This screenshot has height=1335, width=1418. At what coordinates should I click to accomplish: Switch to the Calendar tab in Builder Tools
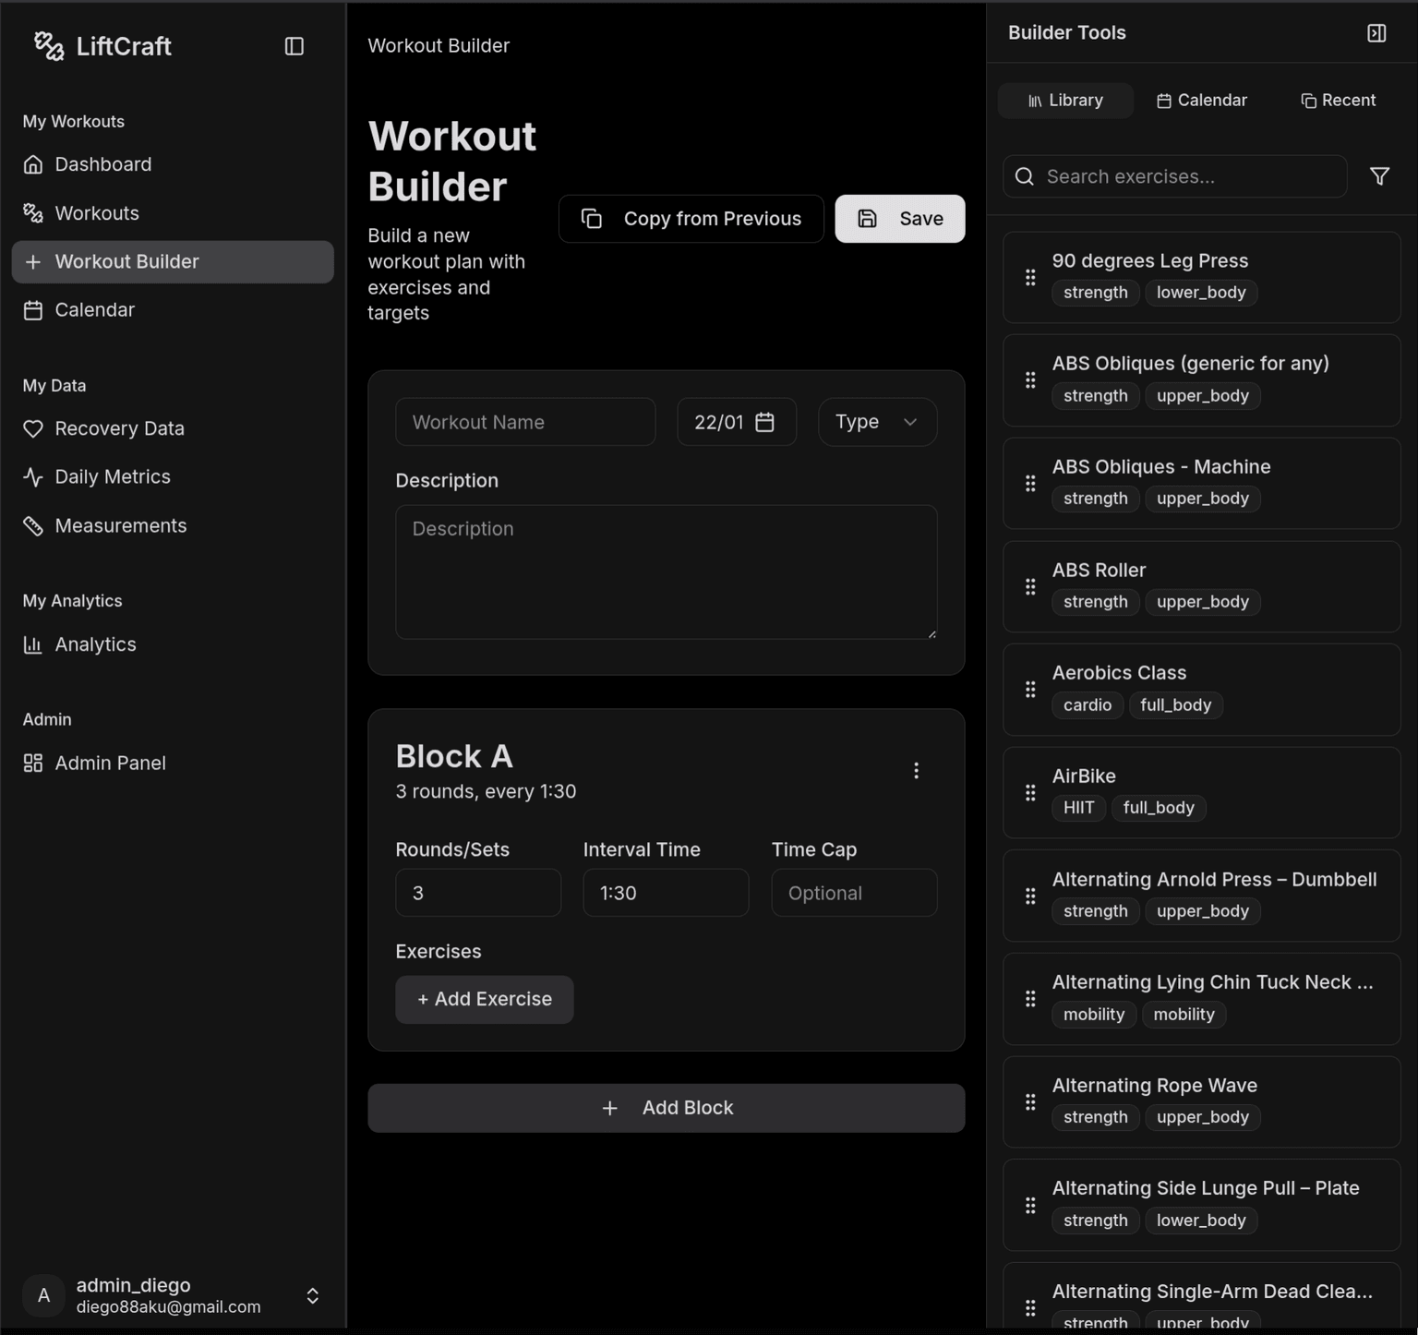(1202, 101)
